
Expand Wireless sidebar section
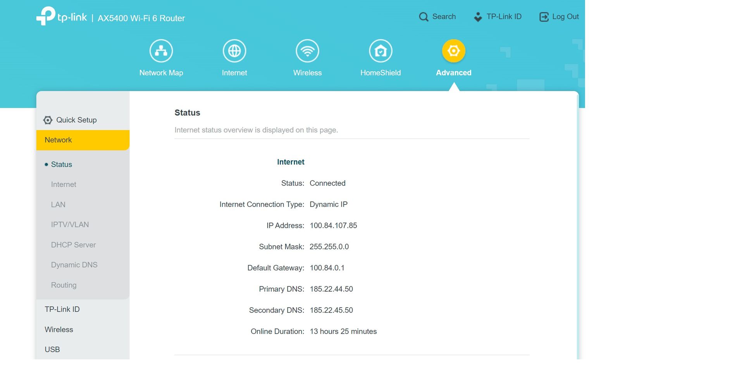[x=59, y=330]
